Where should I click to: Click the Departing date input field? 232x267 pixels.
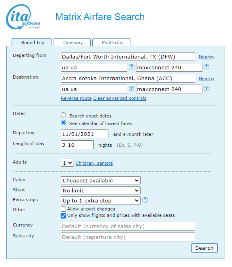(x=84, y=134)
